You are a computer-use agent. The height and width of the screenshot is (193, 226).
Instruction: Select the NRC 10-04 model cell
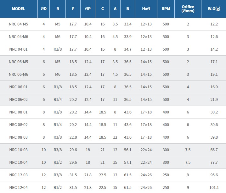[19, 163]
